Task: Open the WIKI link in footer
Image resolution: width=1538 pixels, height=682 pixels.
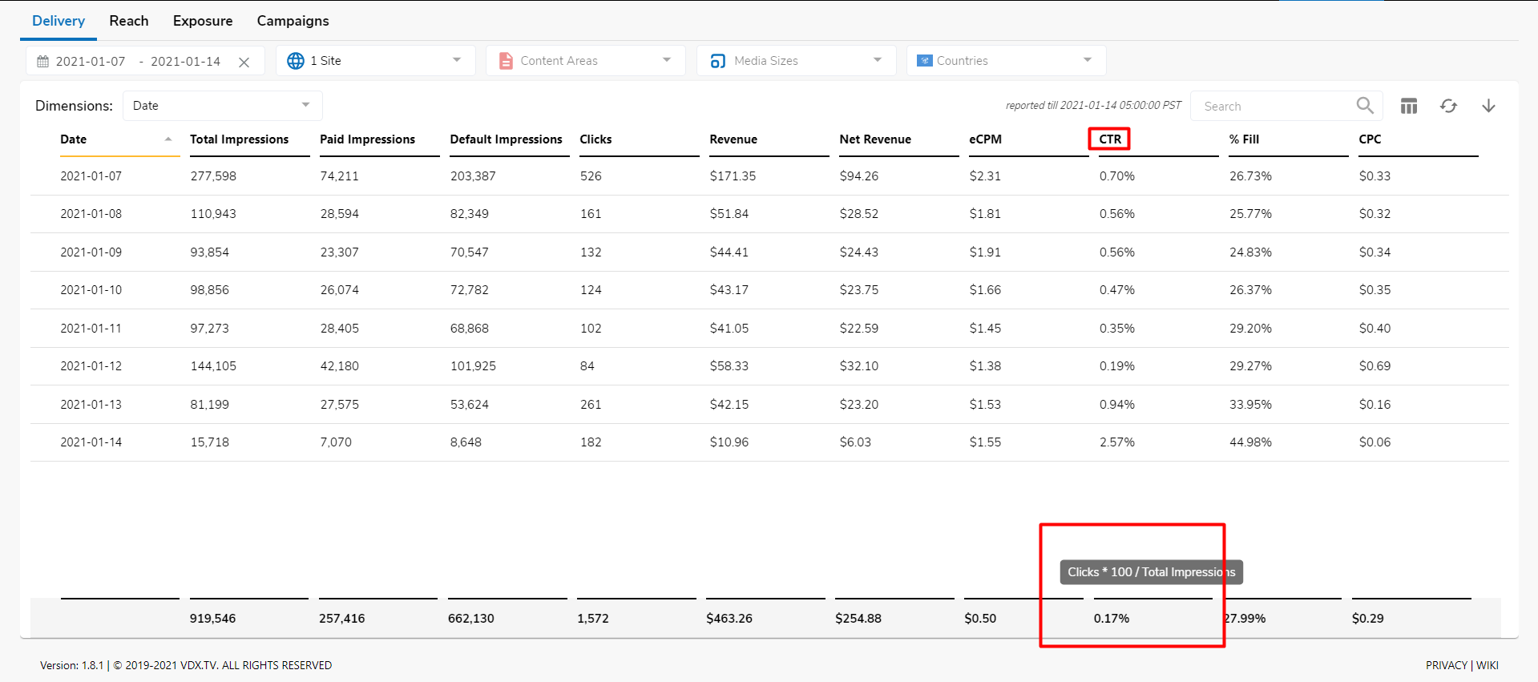Action: coord(1488,665)
